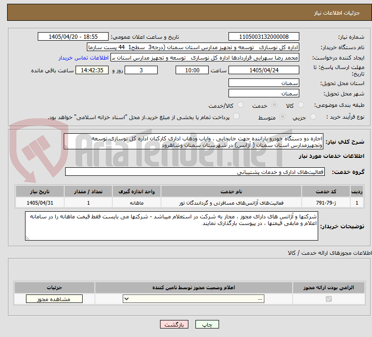Viewport: 372px width, 337px height.
Task: Click the اطلاعات مجوزهای ارائه خدمت heading
Action: coord(330,253)
